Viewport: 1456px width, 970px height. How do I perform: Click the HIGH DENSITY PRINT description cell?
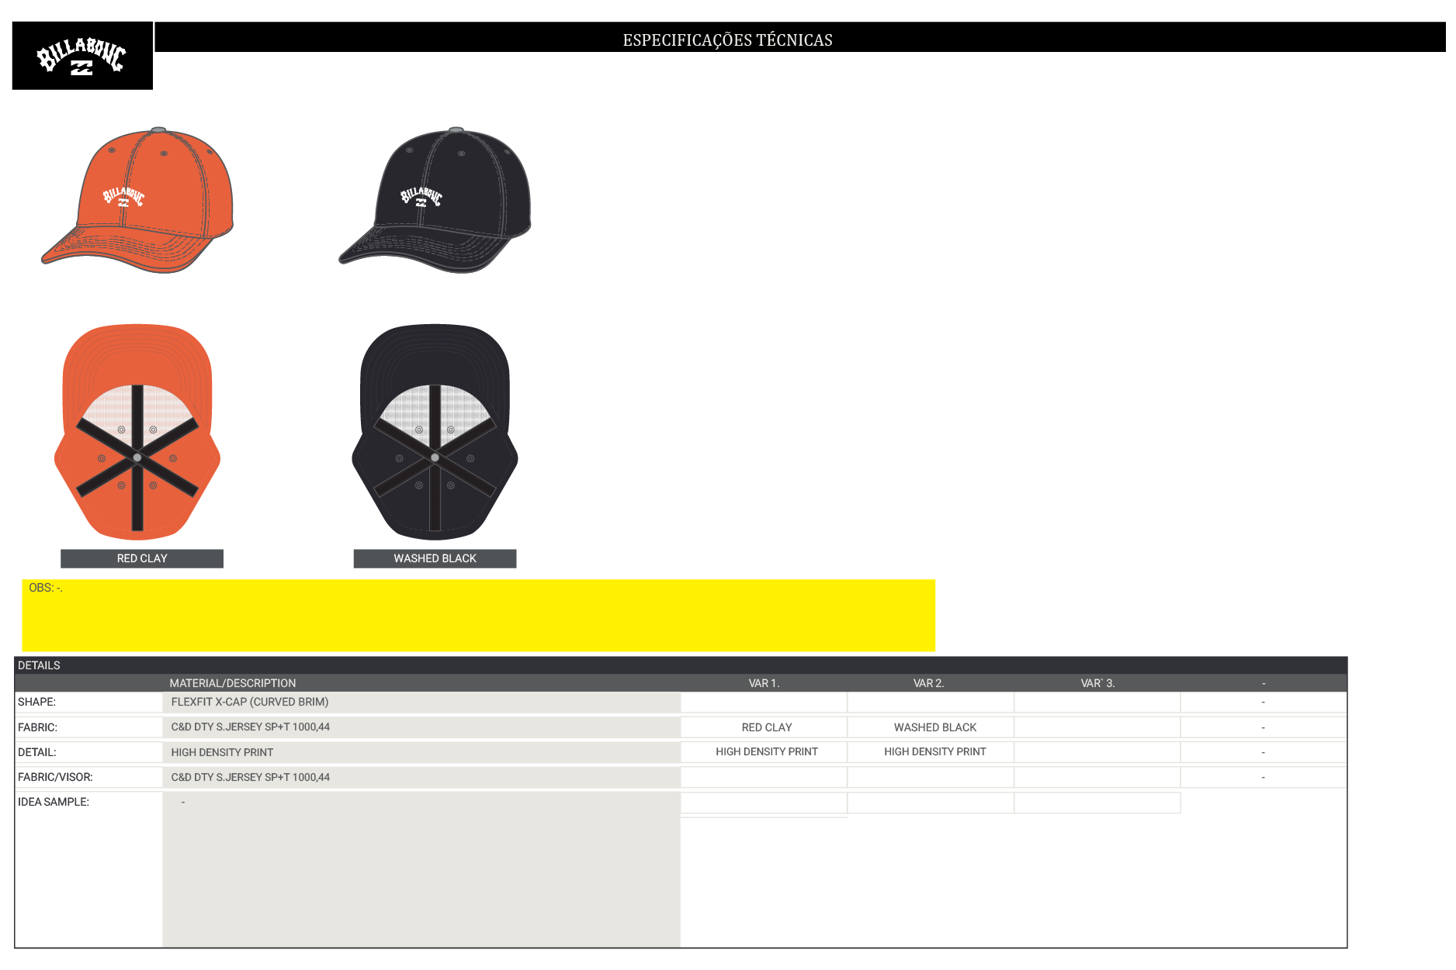tap(421, 752)
